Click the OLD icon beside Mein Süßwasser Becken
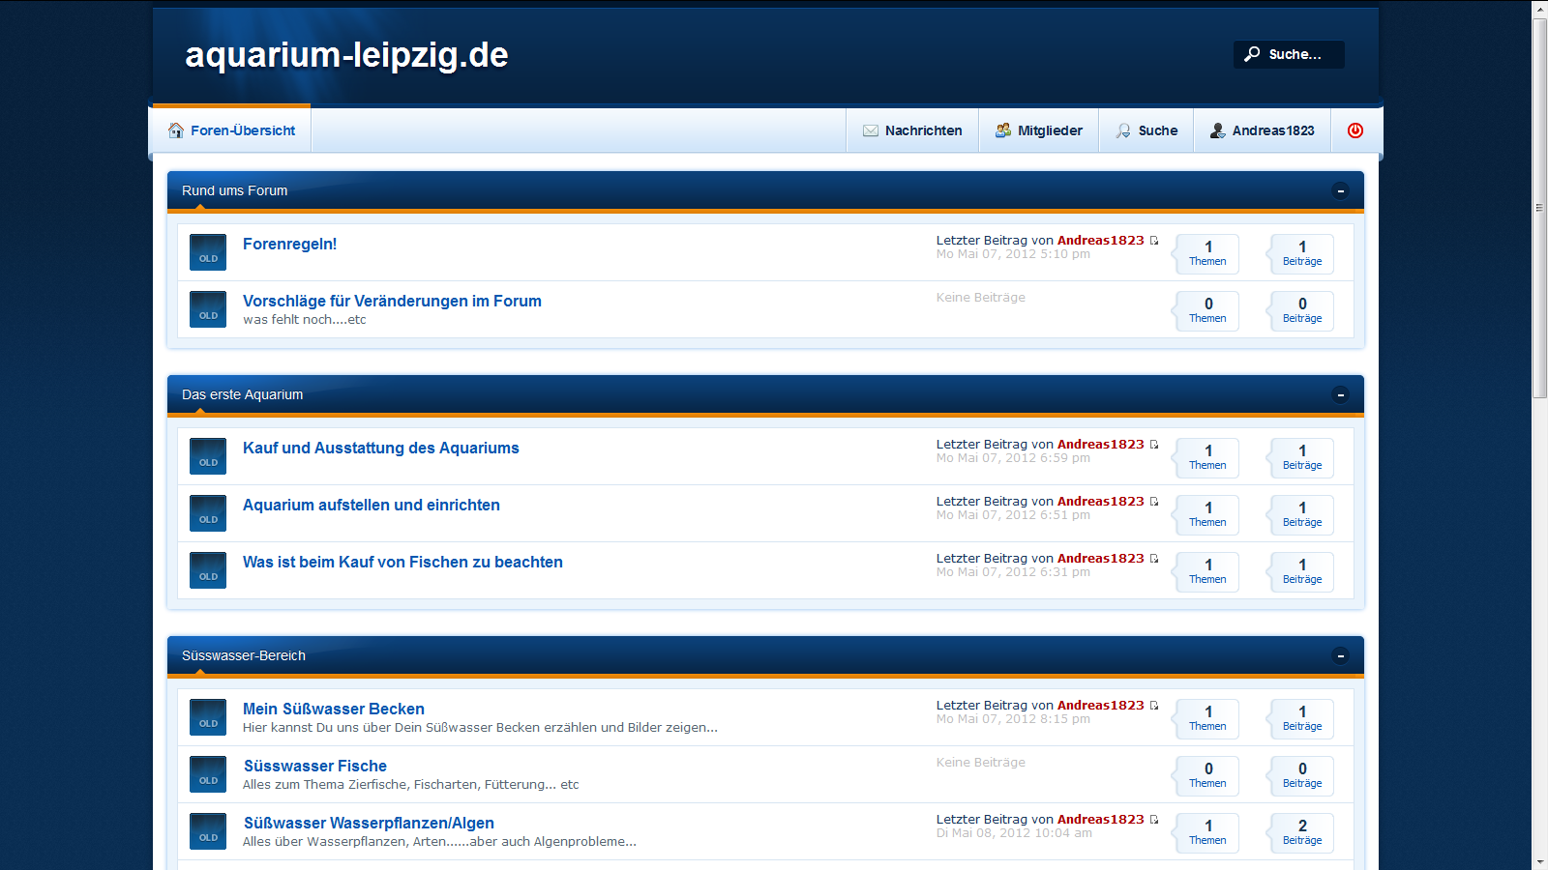The width and height of the screenshot is (1548, 870). [208, 717]
